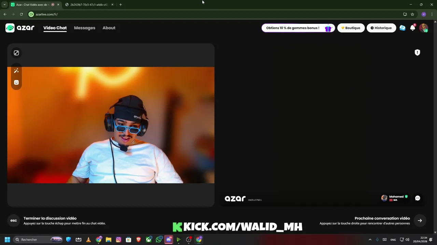Open the volume control in system tray
The width and height of the screenshot is (437, 245).
tap(407, 240)
